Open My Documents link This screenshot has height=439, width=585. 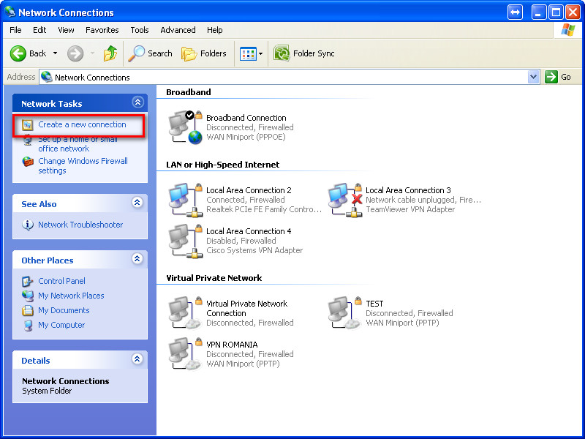click(x=64, y=310)
